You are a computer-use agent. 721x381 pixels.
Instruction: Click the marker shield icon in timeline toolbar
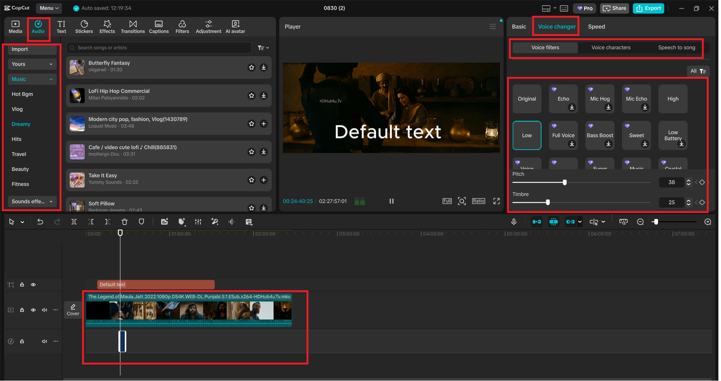click(x=141, y=222)
